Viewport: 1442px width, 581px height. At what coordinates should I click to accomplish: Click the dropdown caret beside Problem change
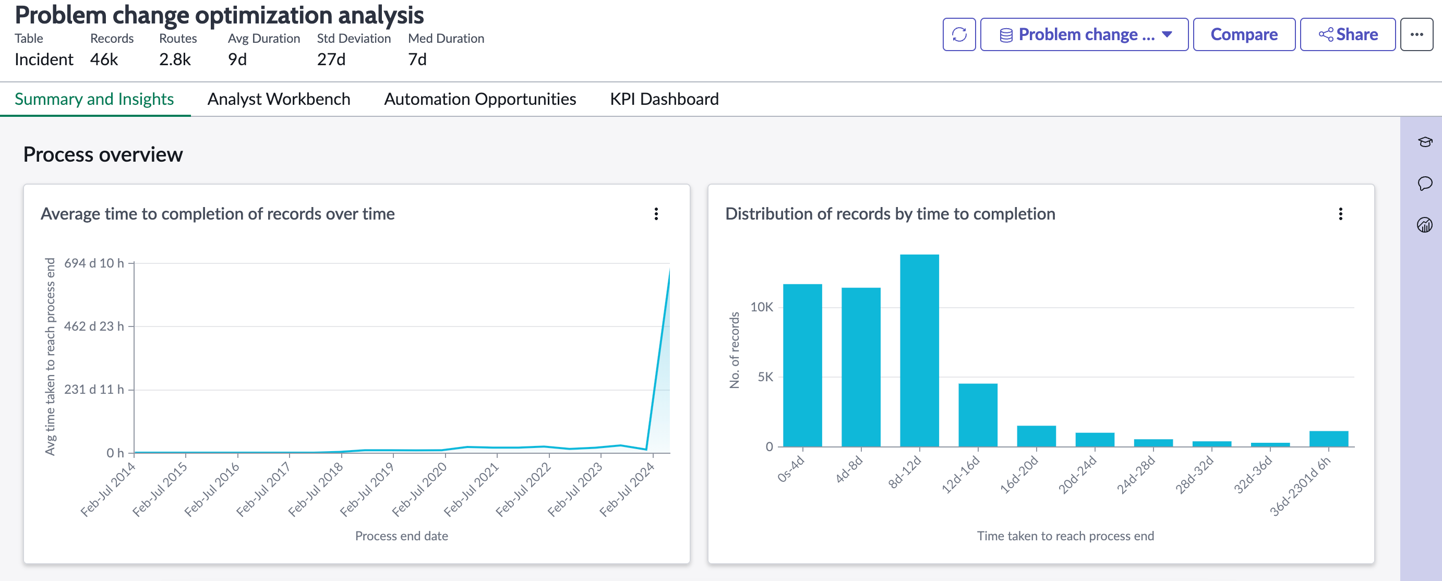point(1167,35)
